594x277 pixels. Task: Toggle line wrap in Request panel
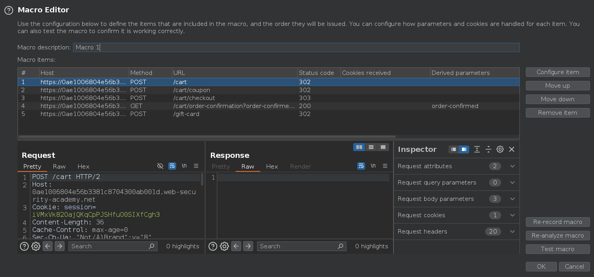(172, 166)
